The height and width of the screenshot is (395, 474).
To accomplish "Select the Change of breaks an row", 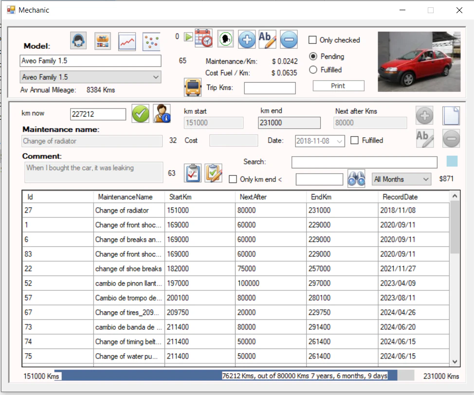I will click(236, 239).
